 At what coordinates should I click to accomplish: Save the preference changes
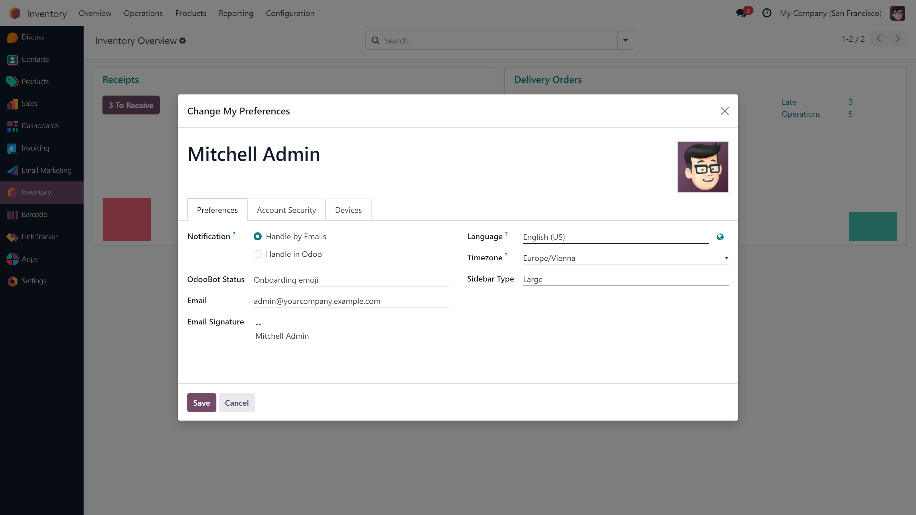(201, 403)
